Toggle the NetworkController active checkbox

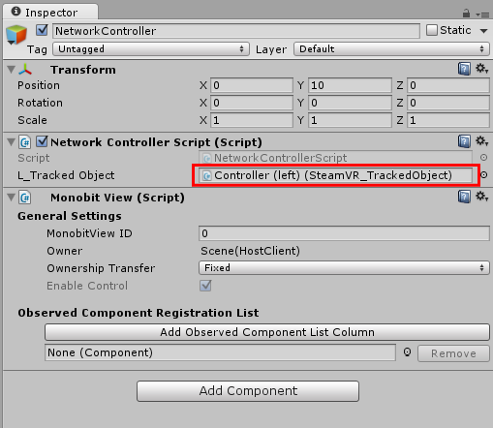[x=42, y=30]
